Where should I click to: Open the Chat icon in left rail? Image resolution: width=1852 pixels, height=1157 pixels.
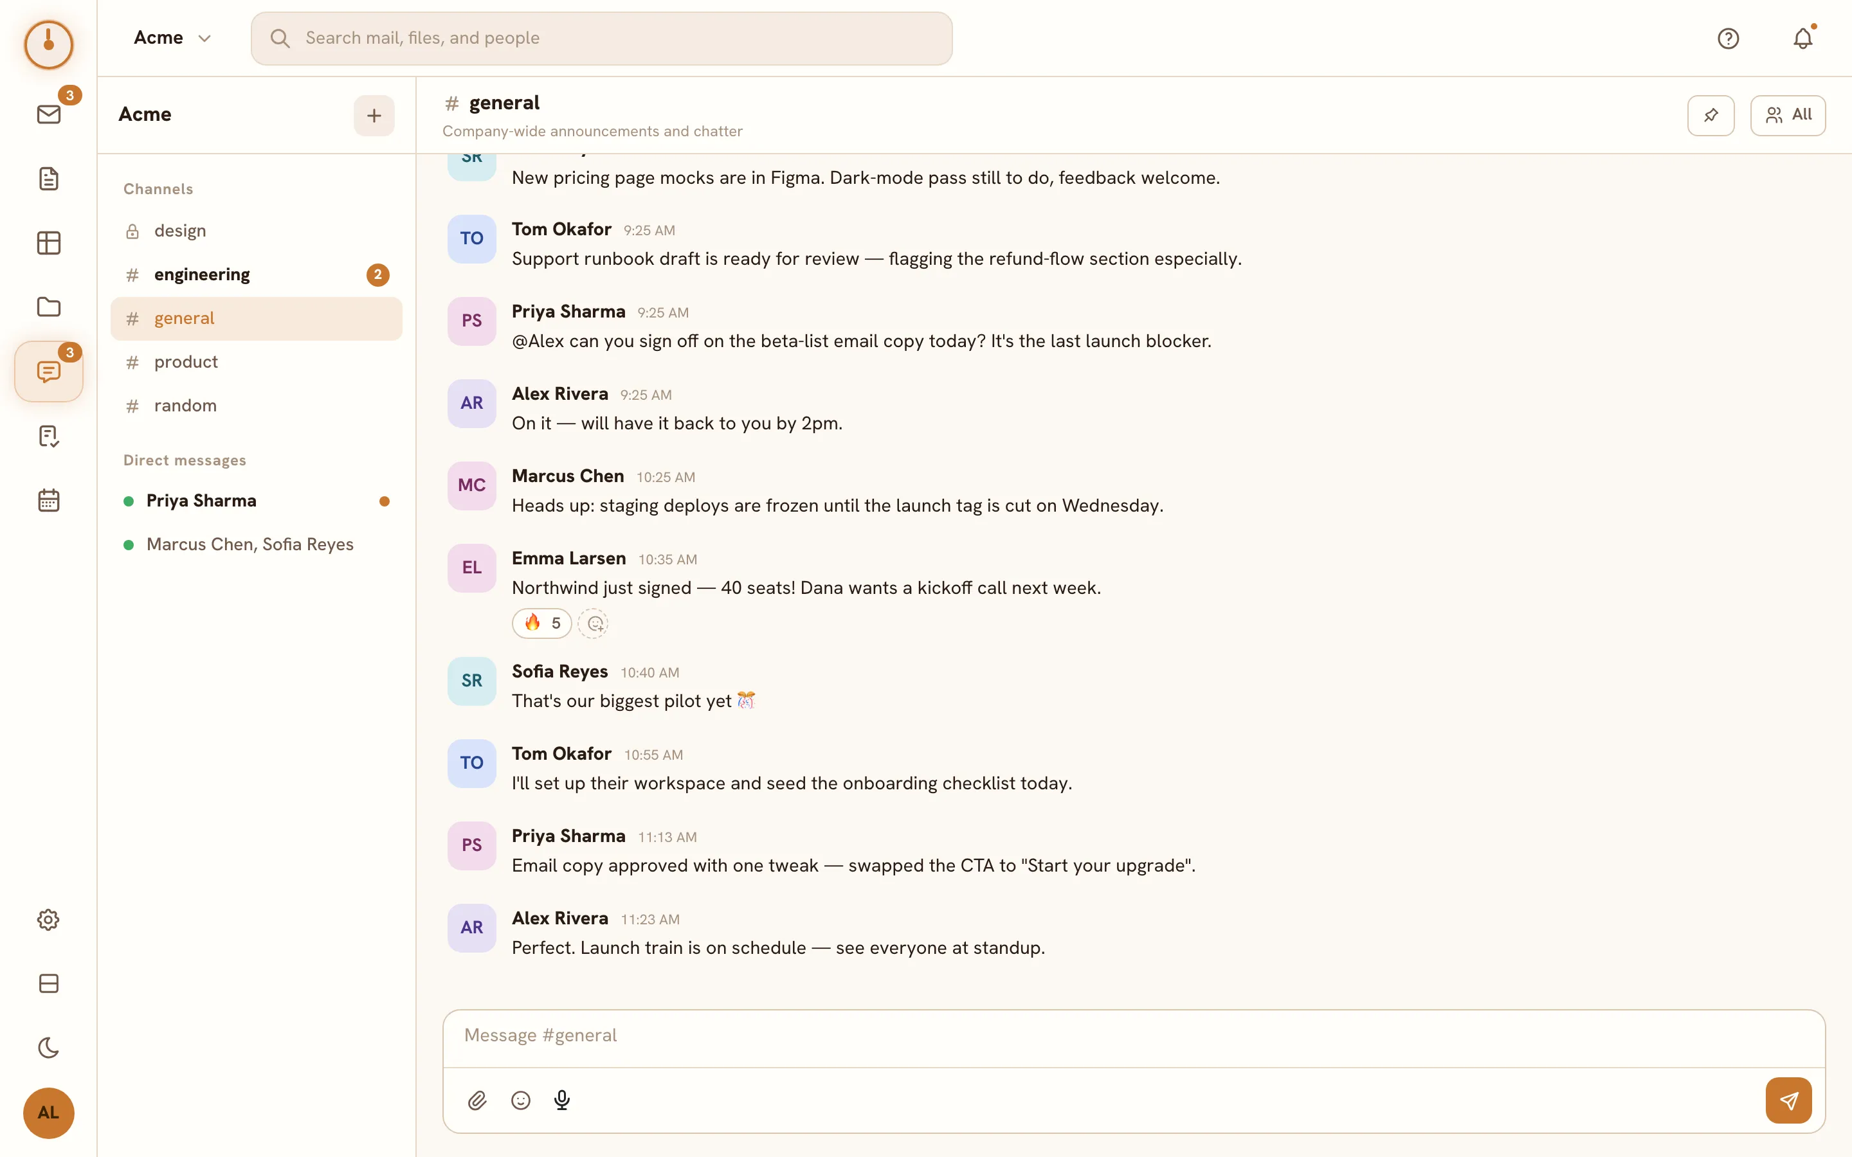(x=48, y=372)
